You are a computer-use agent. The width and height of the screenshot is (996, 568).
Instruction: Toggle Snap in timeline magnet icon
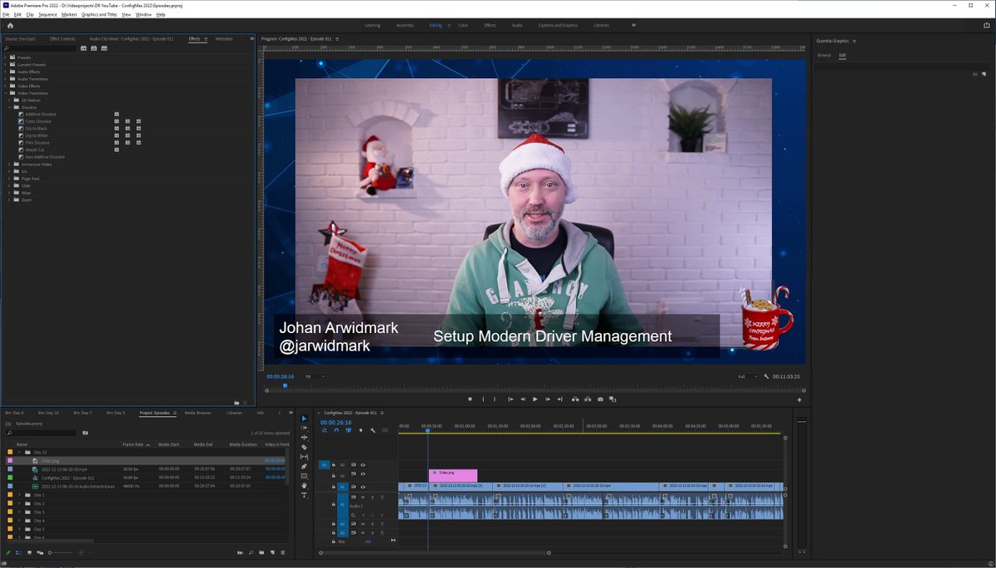pyautogui.click(x=336, y=430)
